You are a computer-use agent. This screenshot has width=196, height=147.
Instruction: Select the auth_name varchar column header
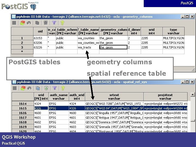59,97
